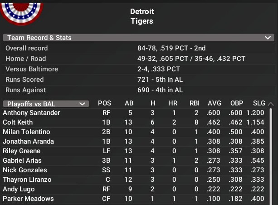Sort players by RBI column

[x=195, y=104]
